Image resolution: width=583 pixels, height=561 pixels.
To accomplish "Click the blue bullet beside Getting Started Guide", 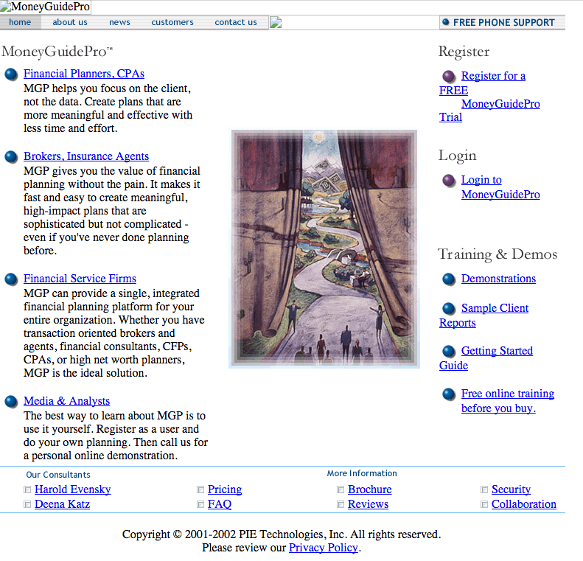I will 449,352.
